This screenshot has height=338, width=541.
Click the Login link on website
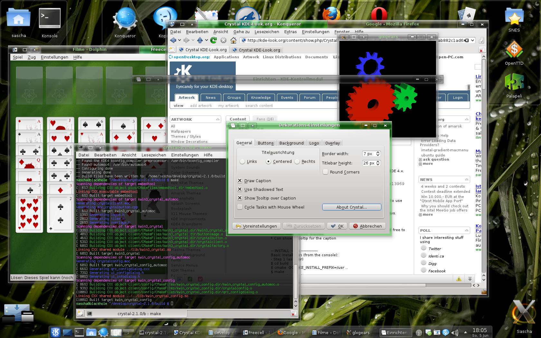[458, 98]
